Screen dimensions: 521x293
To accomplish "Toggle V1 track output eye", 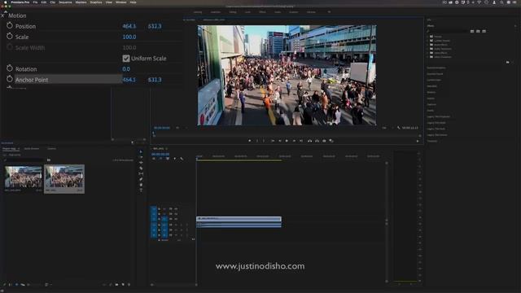I will tap(176, 219).
